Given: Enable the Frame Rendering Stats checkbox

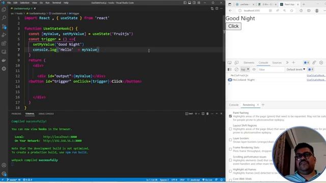Looking at the screenshot, I should click(230, 149).
